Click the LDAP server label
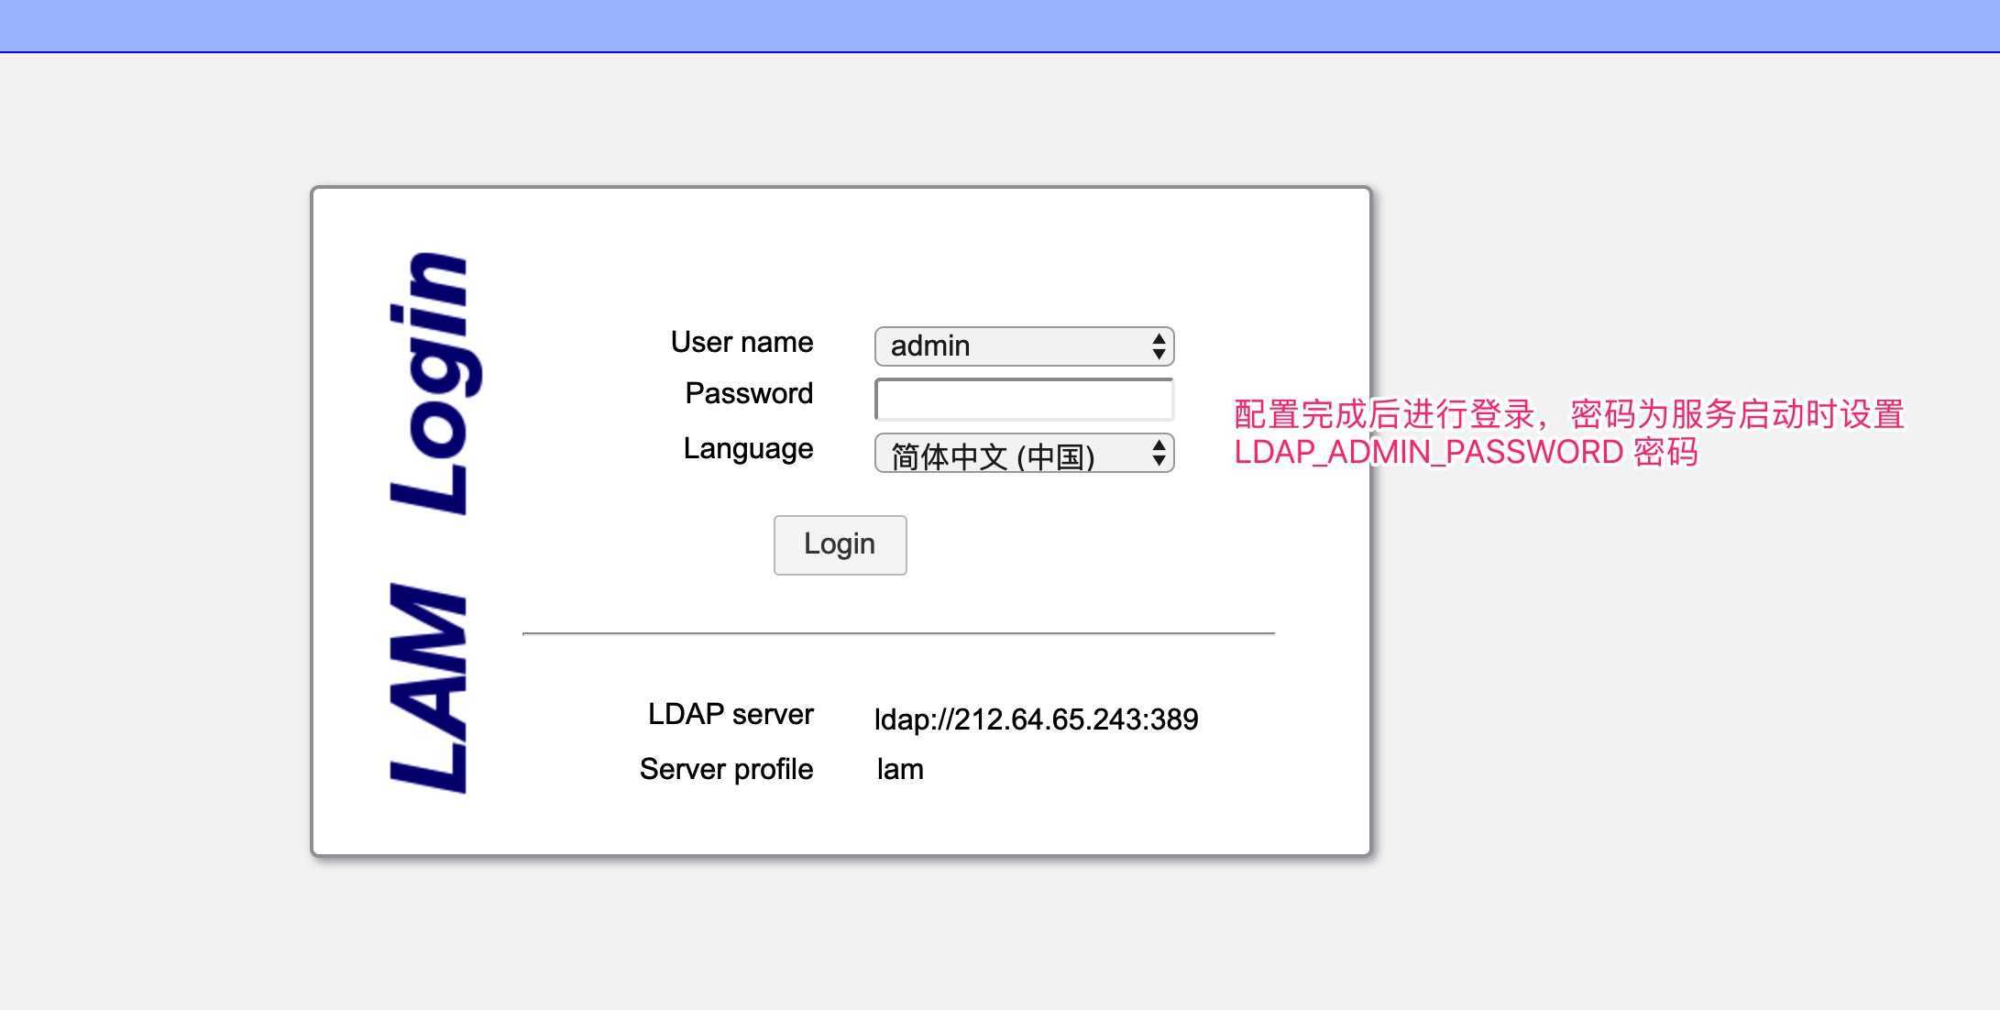 [x=731, y=713]
